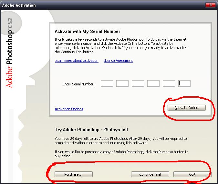Image resolution: width=218 pixels, height=184 pixels.
Task: Focus the fourth serial number box
Action: click(x=153, y=83)
